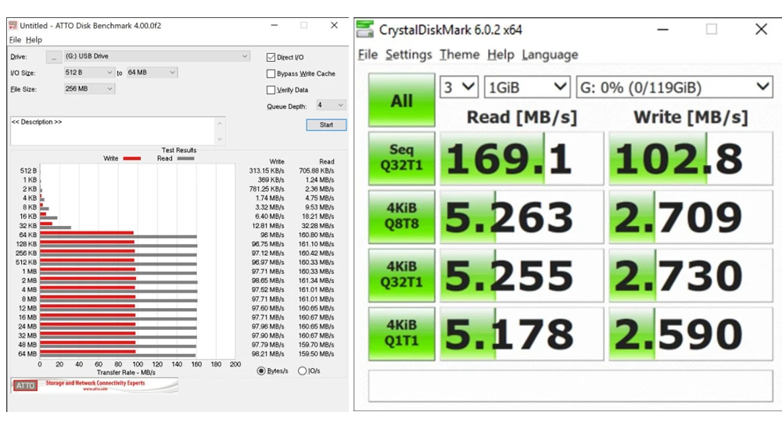Click the Seq read result 169.1
This screenshot has width=782, height=430.
coord(522,158)
